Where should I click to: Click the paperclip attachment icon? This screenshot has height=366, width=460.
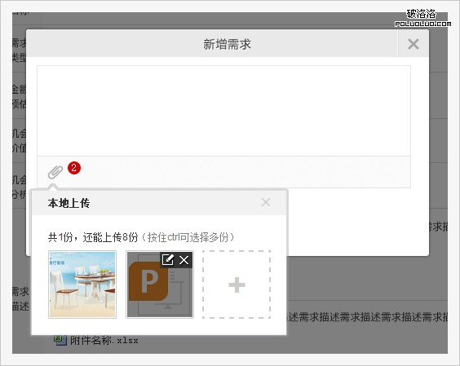tap(55, 172)
